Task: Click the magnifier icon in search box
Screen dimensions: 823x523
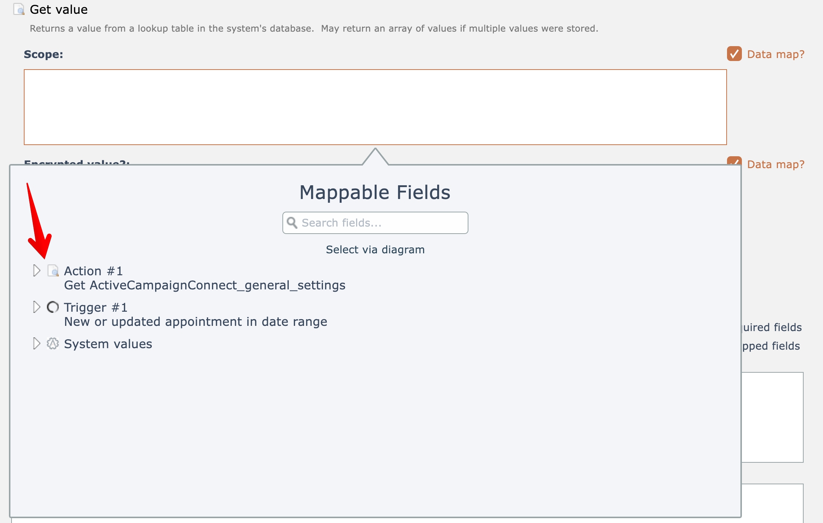Action: click(292, 223)
